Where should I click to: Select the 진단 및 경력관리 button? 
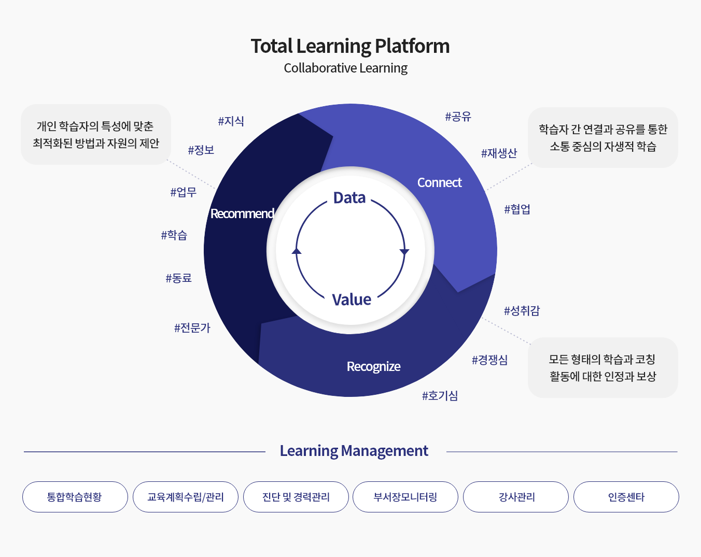pos(296,497)
